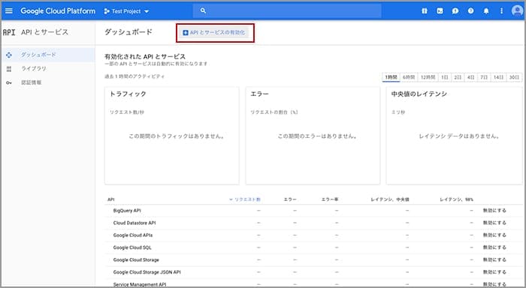Click the Google Cloud Platform logo
The height and width of the screenshot is (288, 526).
click(x=58, y=11)
